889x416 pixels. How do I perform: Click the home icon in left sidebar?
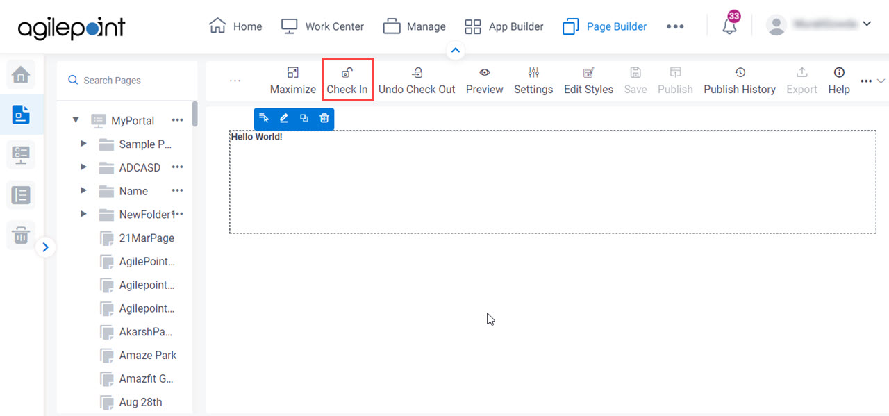tap(21, 74)
